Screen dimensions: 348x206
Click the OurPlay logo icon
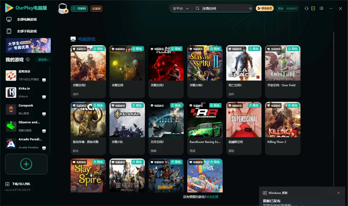(9, 8)
